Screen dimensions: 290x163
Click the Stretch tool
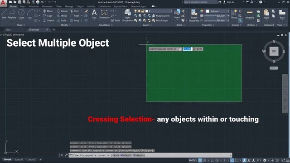[x=48, y=20]
